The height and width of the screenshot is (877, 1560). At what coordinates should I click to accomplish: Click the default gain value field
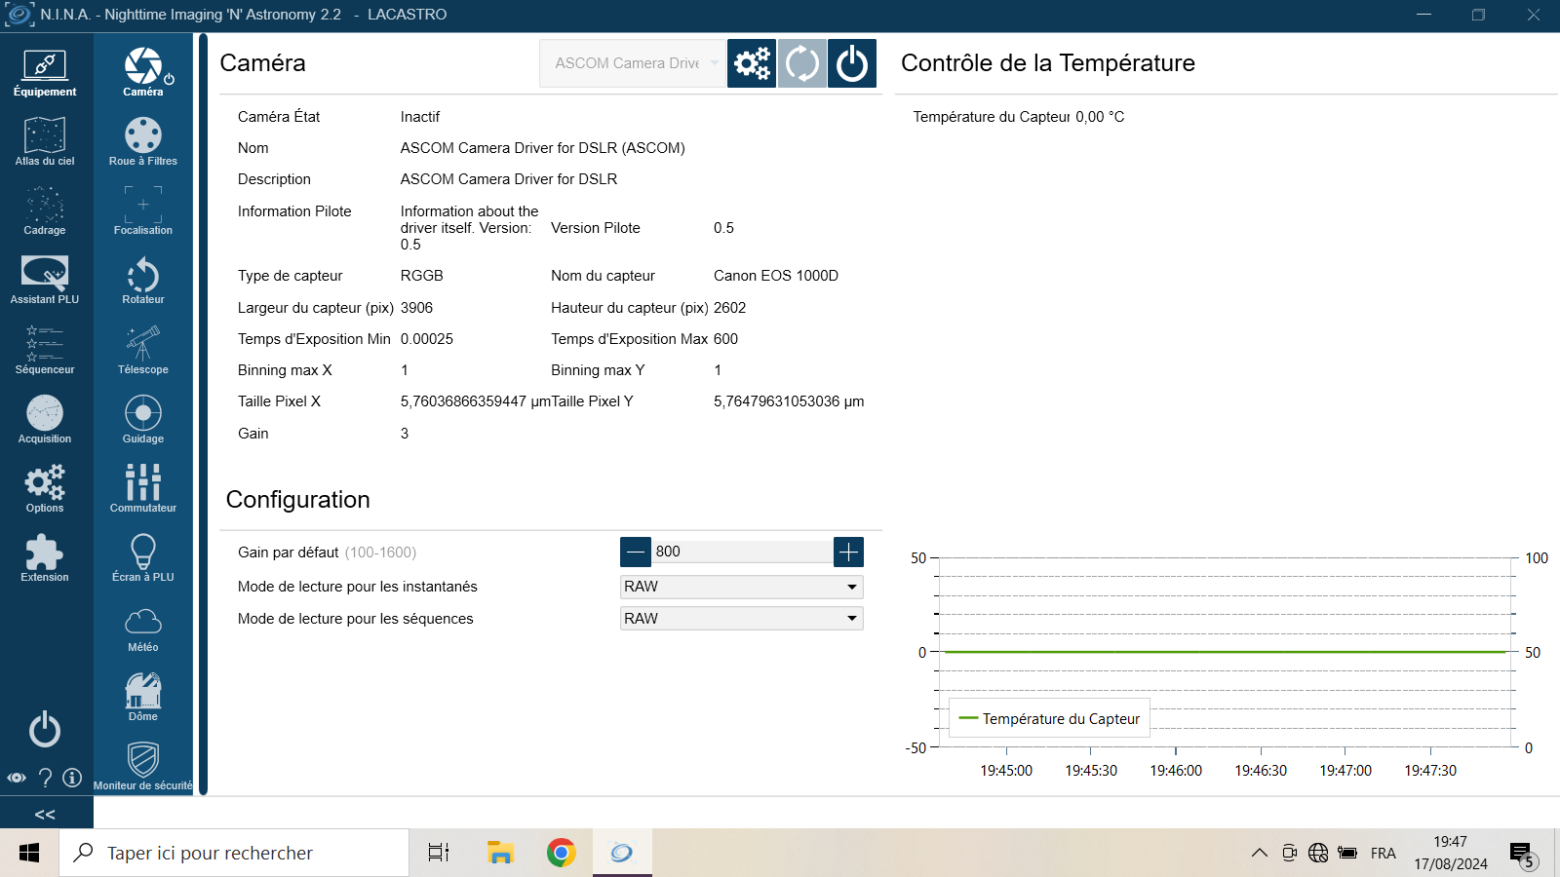[743, 552]
